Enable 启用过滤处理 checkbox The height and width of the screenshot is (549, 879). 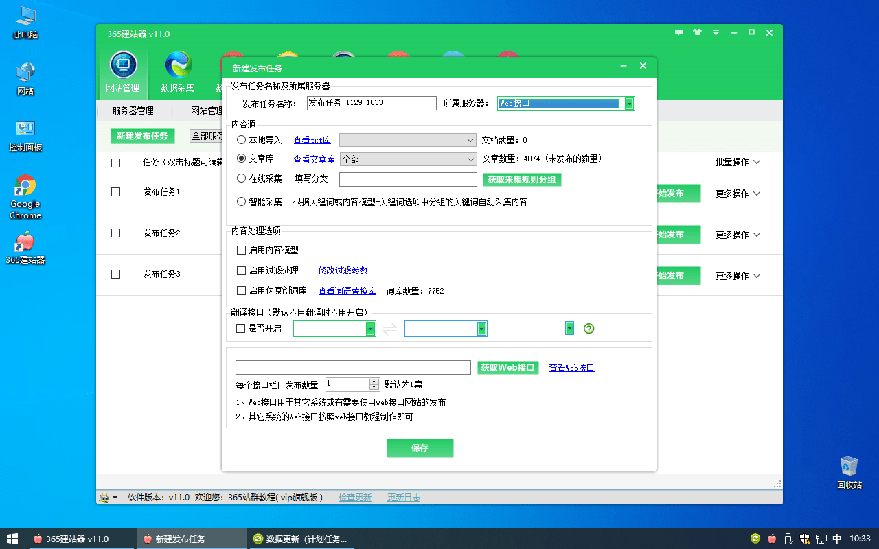tap(241, 270)
